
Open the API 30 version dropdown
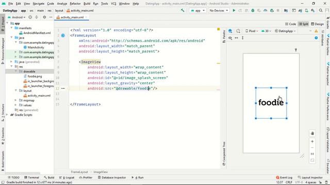click(x=266, y=31)
